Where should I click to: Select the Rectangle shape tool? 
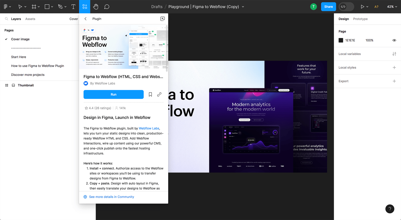(x=47, y=7)
